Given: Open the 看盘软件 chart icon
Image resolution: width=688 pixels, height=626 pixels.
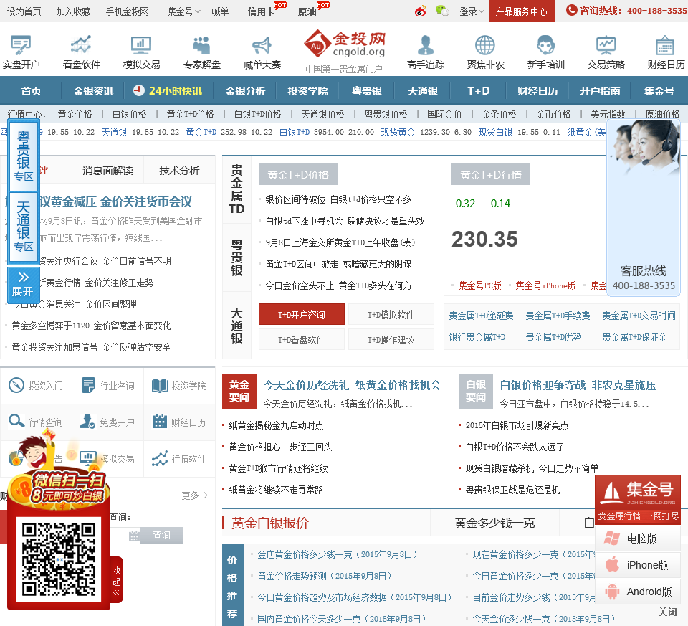Looking at the screenshot, I should pos(81,44).
